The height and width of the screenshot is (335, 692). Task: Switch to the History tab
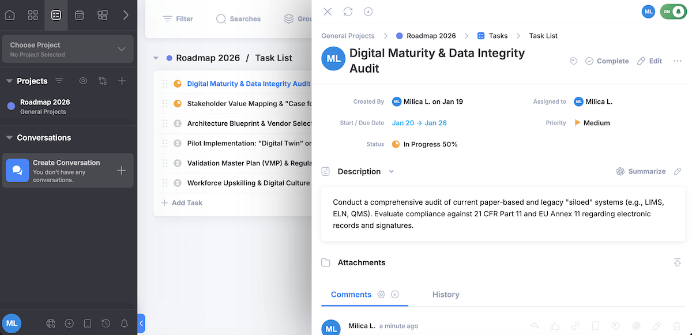click(x=446, y=295)
